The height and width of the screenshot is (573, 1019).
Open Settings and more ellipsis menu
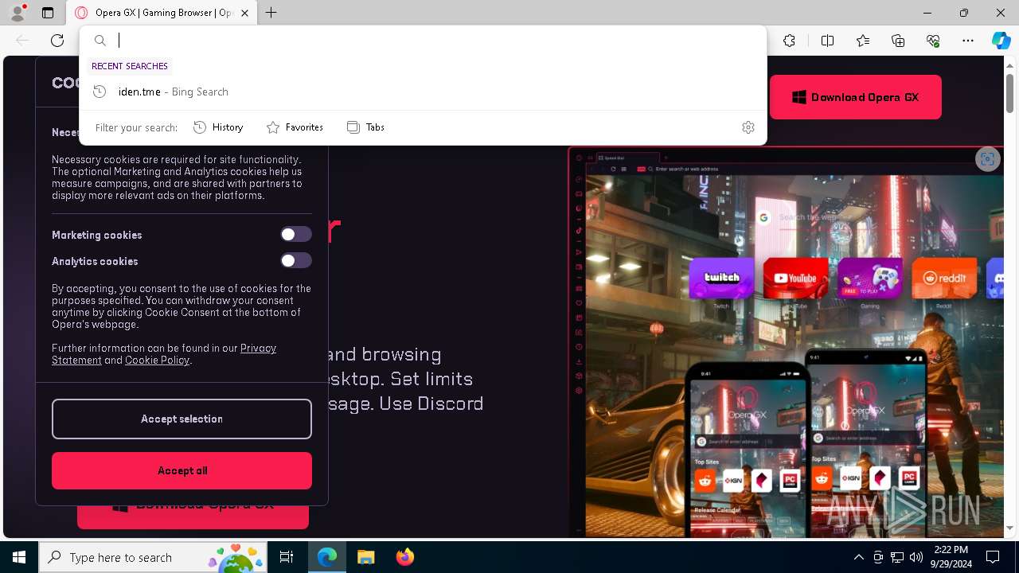pyautogui.click(x=968, y=41)
